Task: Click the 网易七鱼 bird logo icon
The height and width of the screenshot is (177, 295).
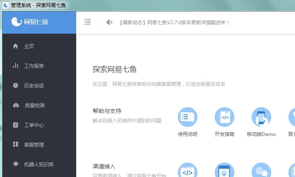Action: (16, 22)
